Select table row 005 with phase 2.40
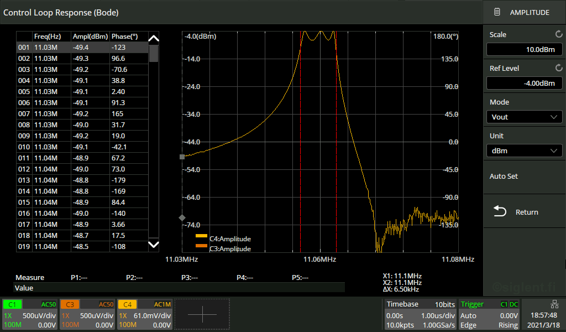The height and width of the screenshot is (332, 566). (x=82, y=92)
